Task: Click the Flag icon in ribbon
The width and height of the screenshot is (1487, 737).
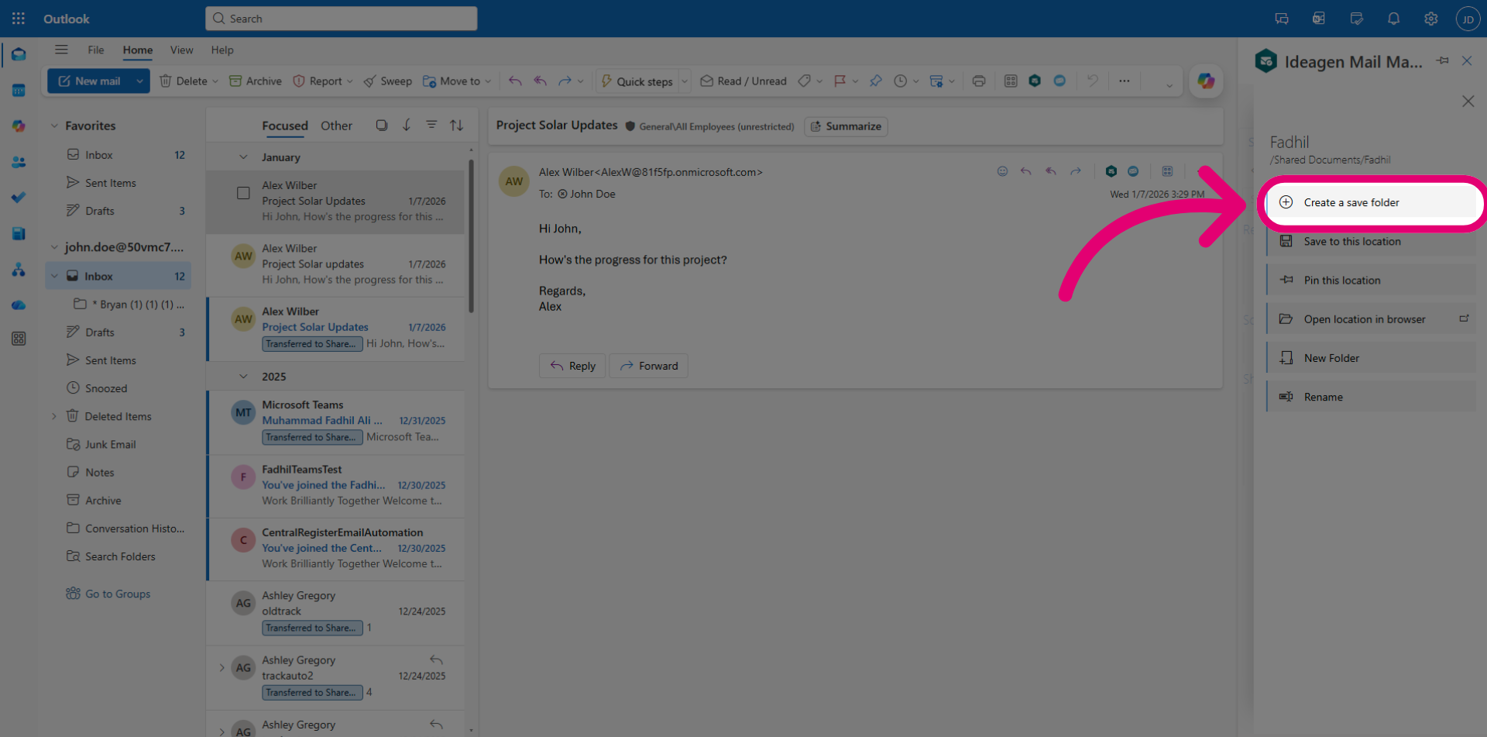Action: tap(840, 81)
